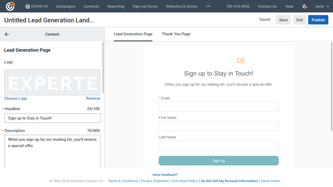The image size is (333, 187).
Task: Click the Constant Contact logo icon
Action: pyautogui.click(x=10, y=6)
